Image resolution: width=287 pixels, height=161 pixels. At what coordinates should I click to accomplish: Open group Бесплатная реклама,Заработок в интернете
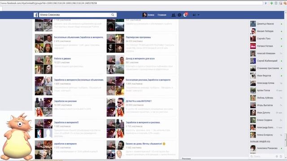point(148,80)
